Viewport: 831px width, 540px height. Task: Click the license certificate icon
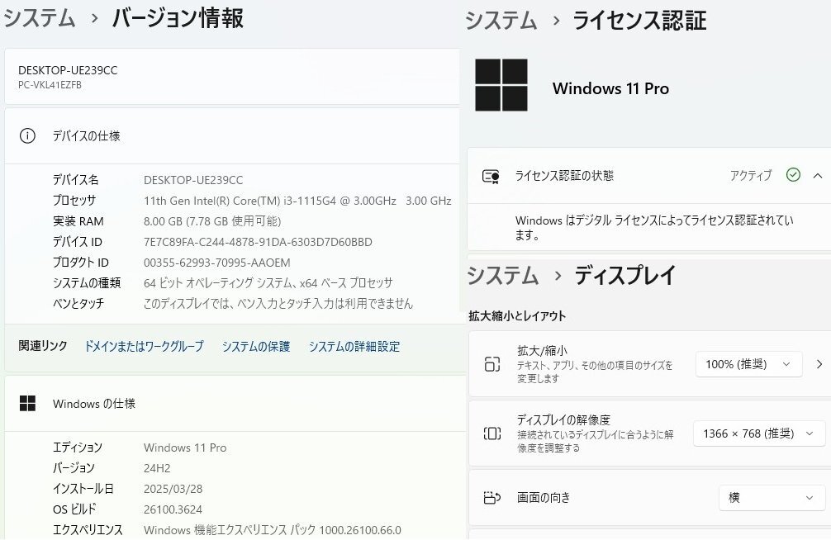491,176
